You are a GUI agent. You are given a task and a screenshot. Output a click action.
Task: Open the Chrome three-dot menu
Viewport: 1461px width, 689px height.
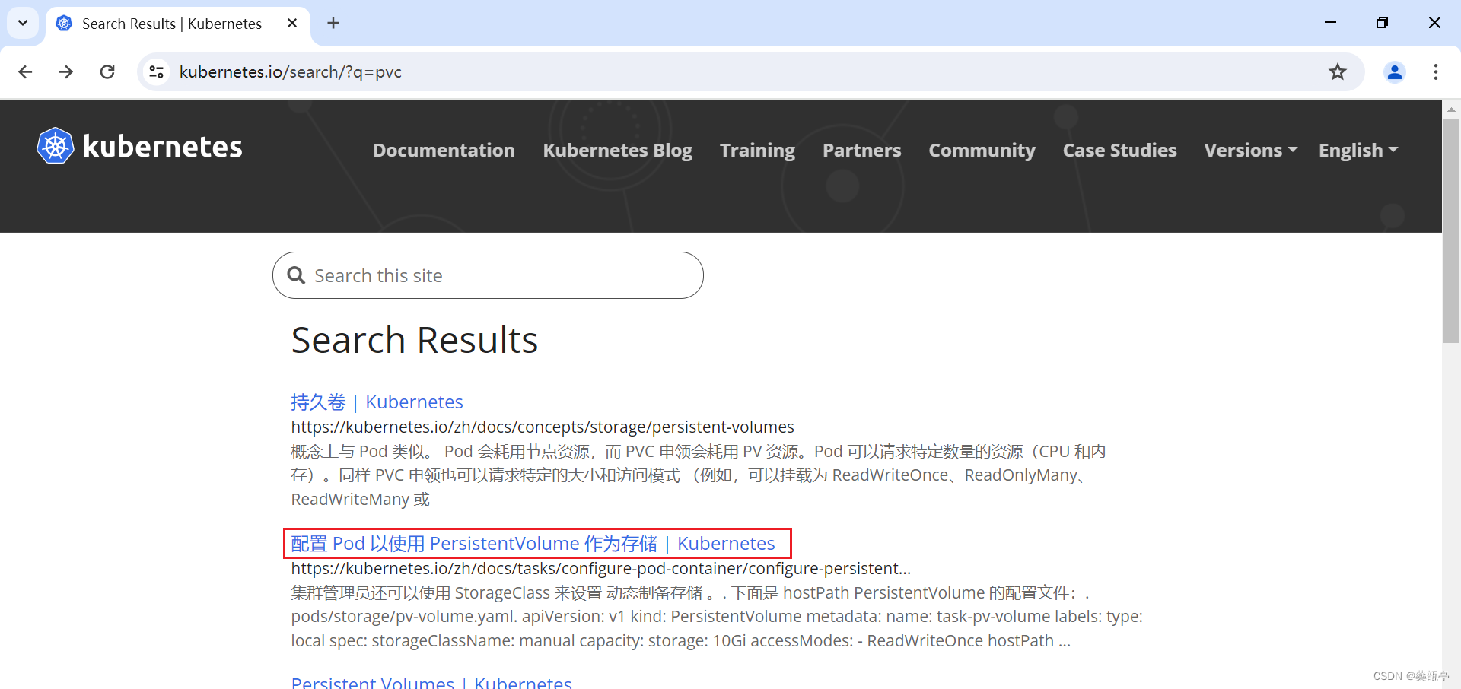pyautogui.click(x=1436, y=71)
